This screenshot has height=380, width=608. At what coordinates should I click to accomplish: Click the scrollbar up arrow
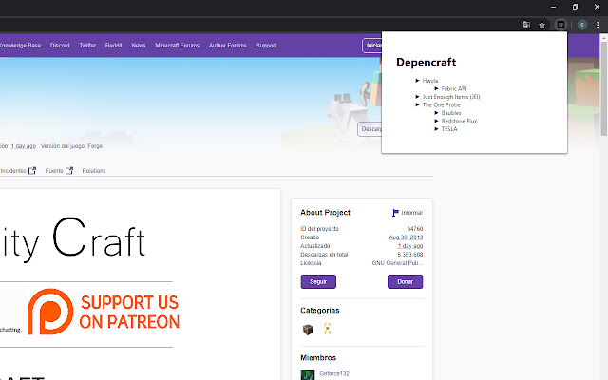pyautogui.click(x=604, y=38)
